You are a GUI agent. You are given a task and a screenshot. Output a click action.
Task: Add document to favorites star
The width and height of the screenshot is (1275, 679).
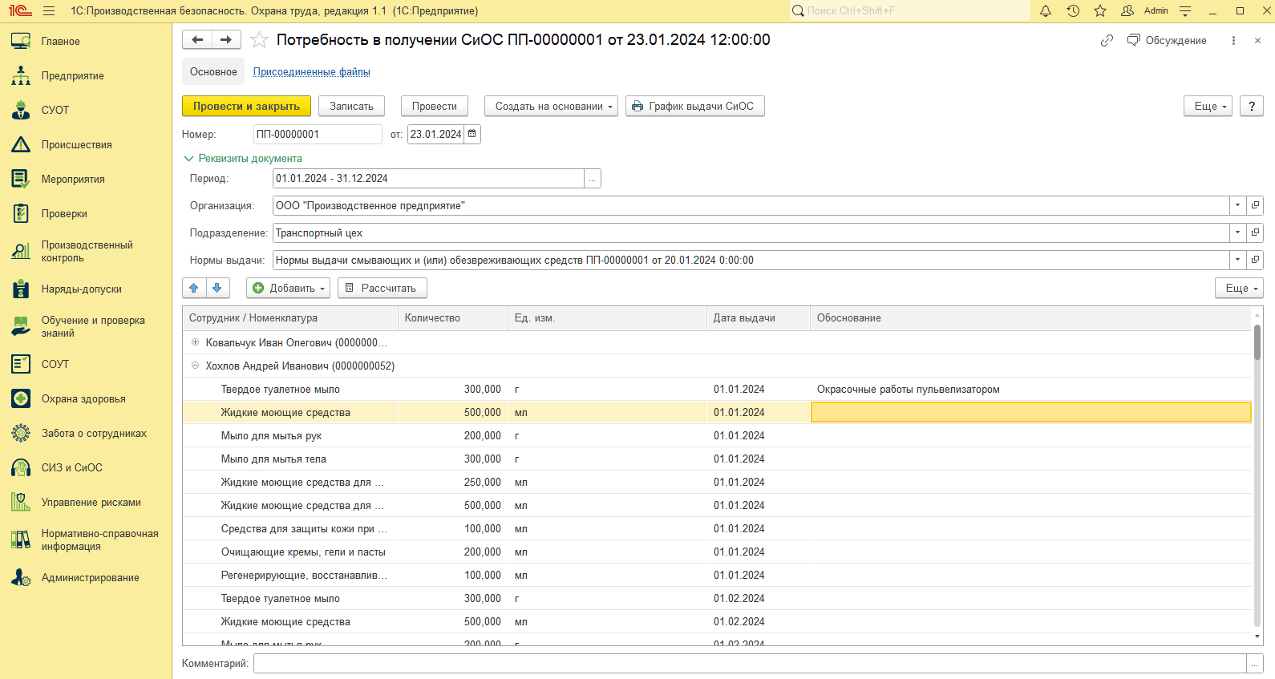259,40
